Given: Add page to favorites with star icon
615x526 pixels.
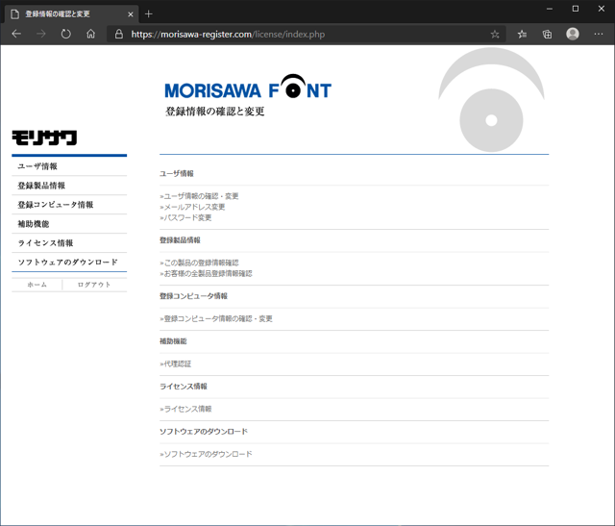Looking at the screenshot, I should [x=495, y=35].
